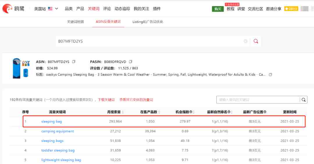
Task: Open the 插件 menu
Action: (x=157, y=9)
